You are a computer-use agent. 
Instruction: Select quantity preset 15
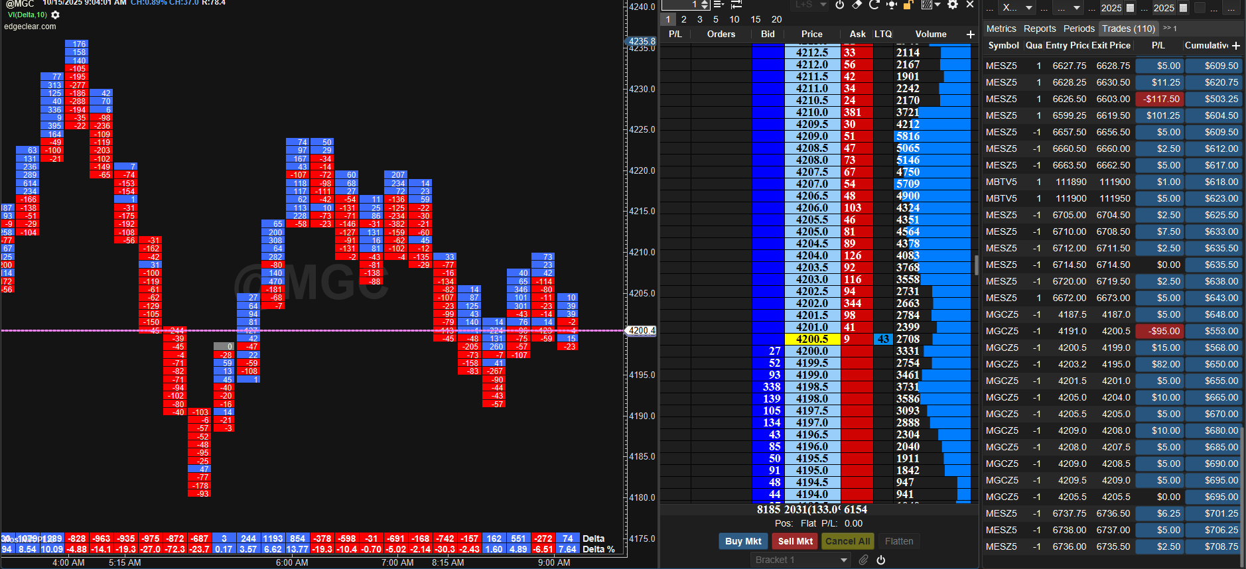pyautogui.click(x=756, y=19)
